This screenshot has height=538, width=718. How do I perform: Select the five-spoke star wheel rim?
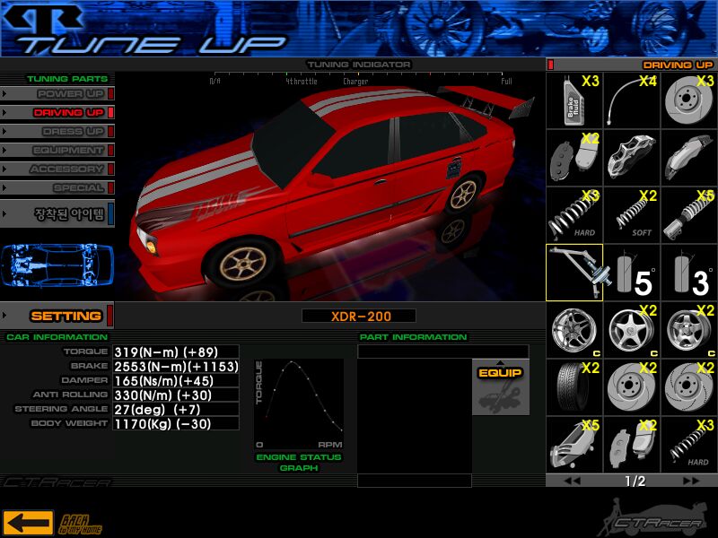[x=632, y=330]
